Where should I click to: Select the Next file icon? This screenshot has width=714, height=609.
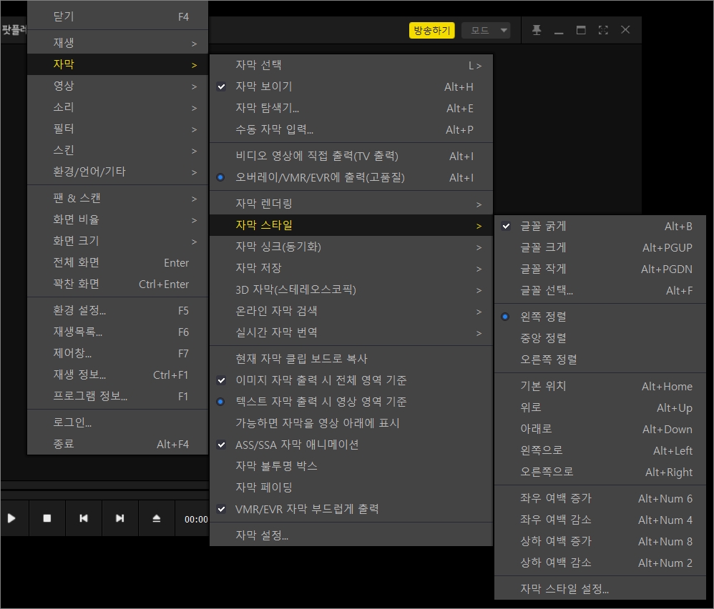point(120,518)
